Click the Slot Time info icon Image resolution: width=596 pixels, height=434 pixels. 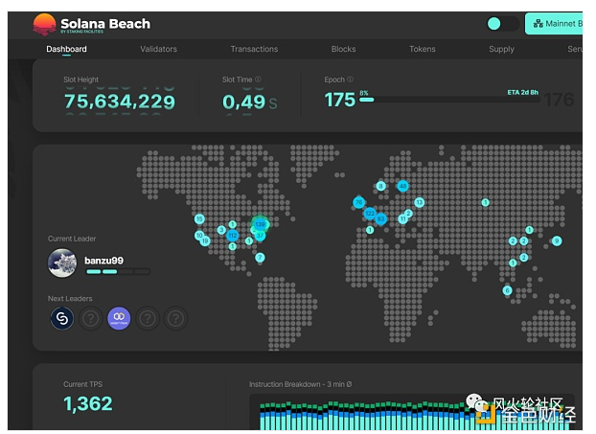(258, 80)
